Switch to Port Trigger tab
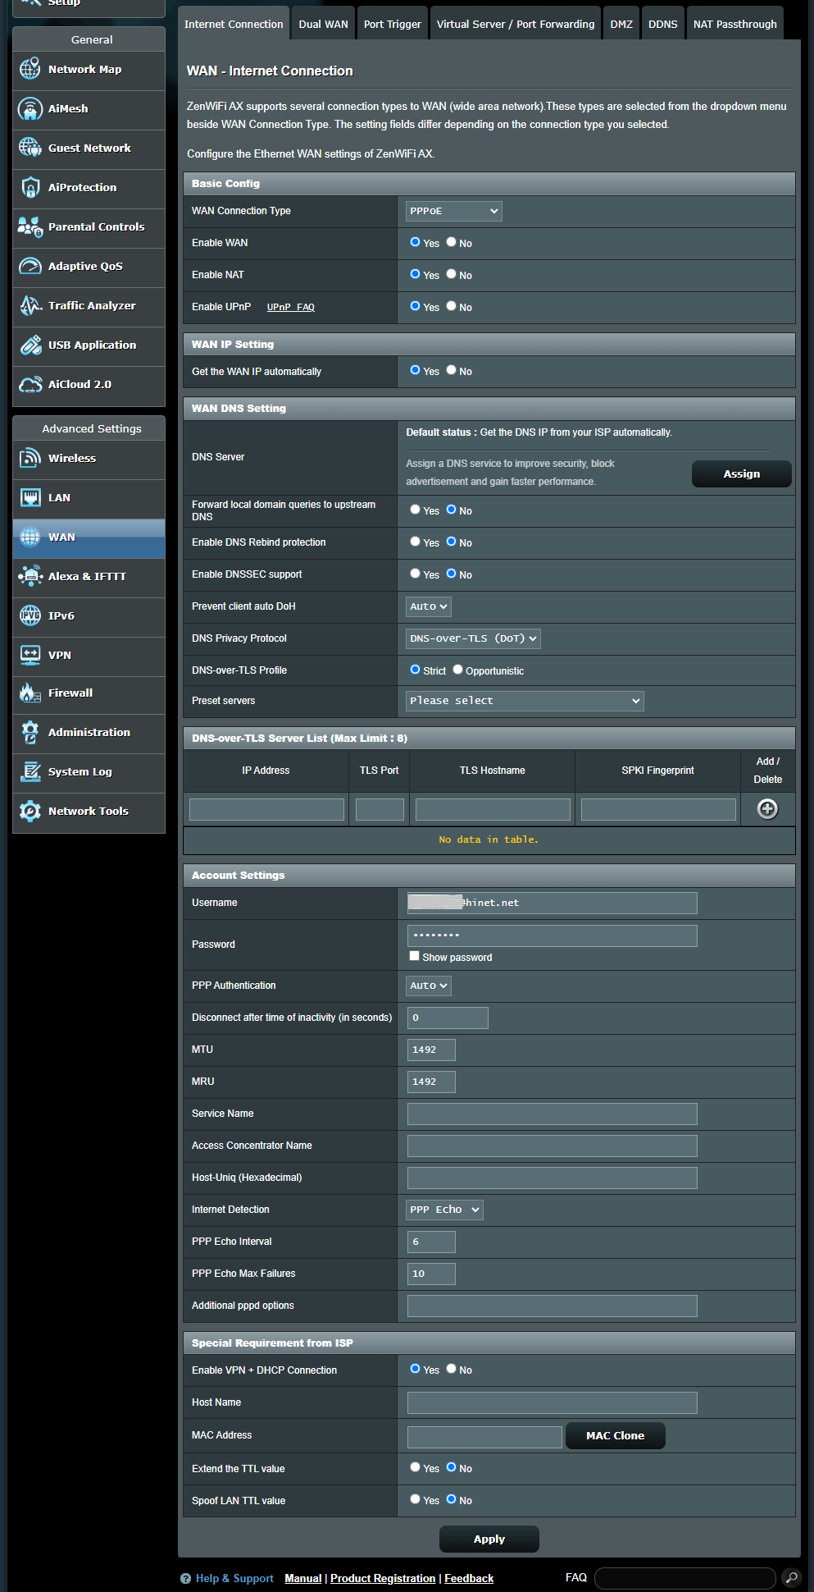The image size is (814, 1592). coord(392,24)
